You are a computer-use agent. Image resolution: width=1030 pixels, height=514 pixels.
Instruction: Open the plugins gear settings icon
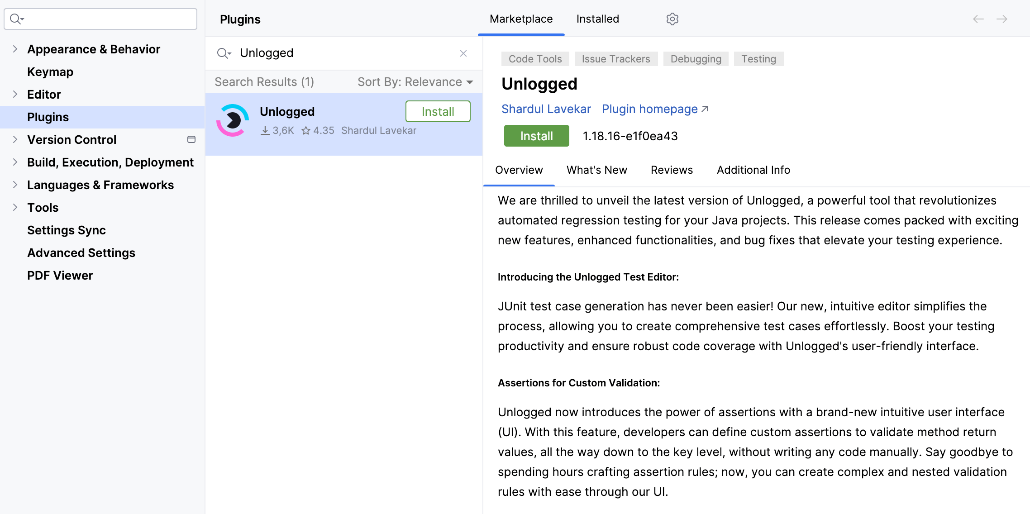click(672, 19)
